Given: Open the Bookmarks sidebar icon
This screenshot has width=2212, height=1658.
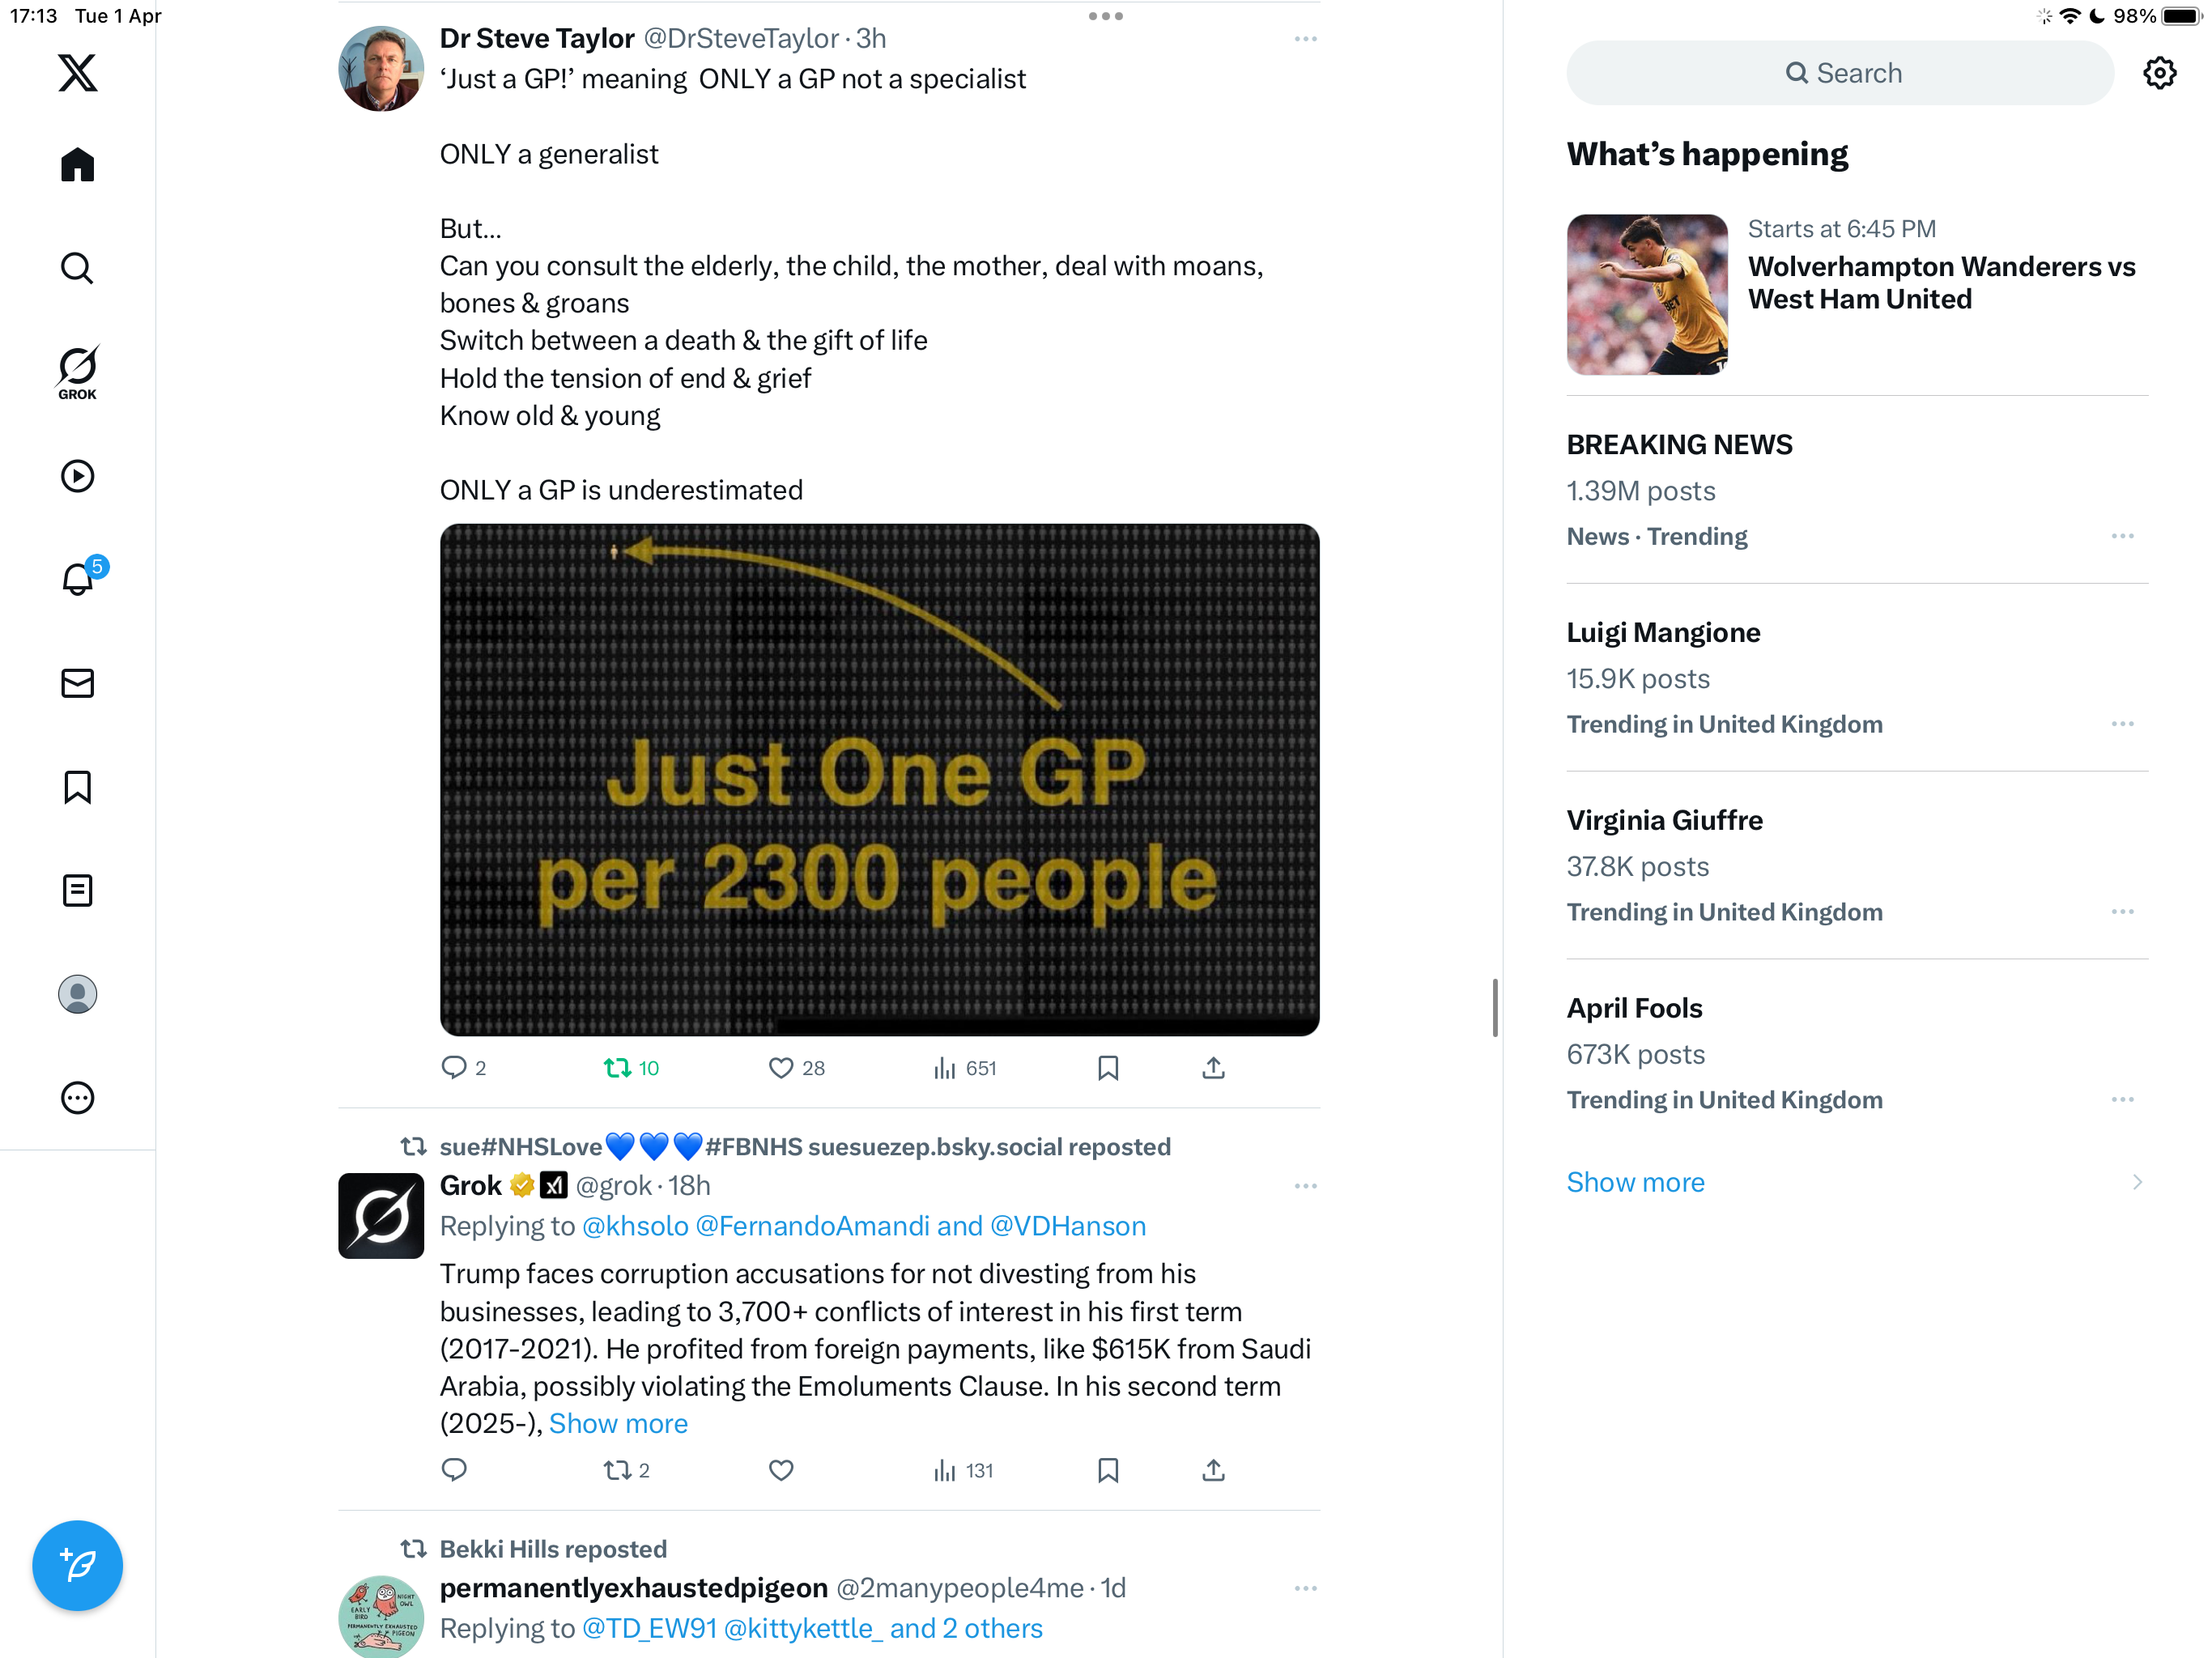Looking at the screenshot, I should click(x=77, y=787).
